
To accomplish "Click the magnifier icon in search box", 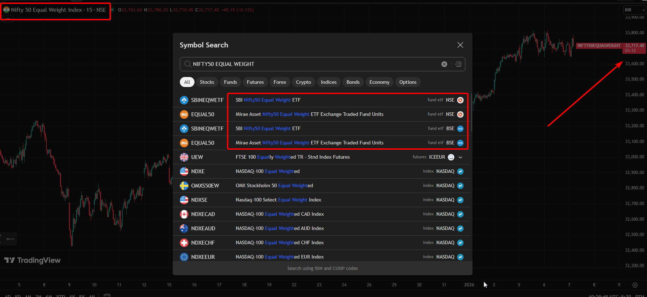I will (x=187, y=64).
